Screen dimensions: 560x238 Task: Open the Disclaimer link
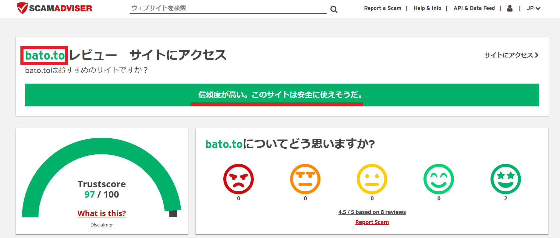(102, 225)
